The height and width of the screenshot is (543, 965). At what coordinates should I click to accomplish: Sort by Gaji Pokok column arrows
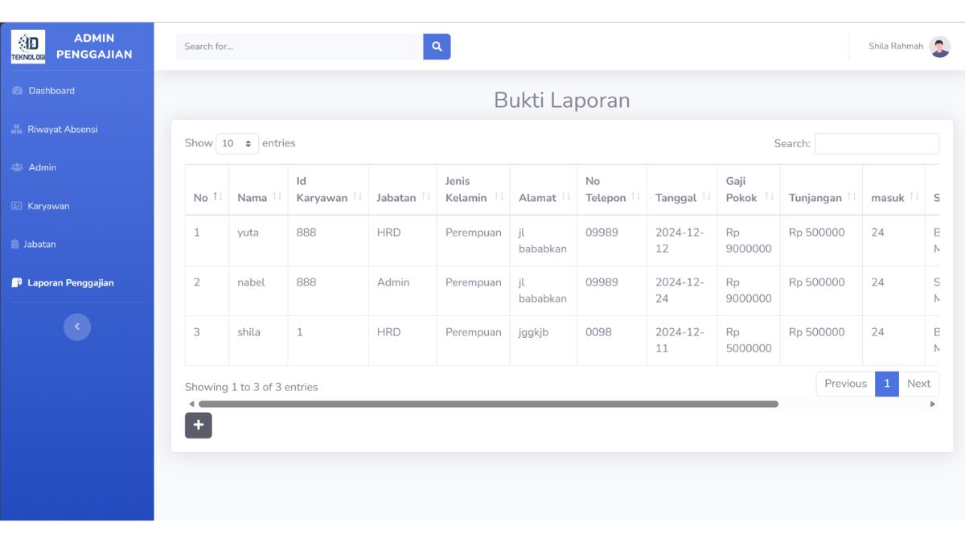pos(770,197)
